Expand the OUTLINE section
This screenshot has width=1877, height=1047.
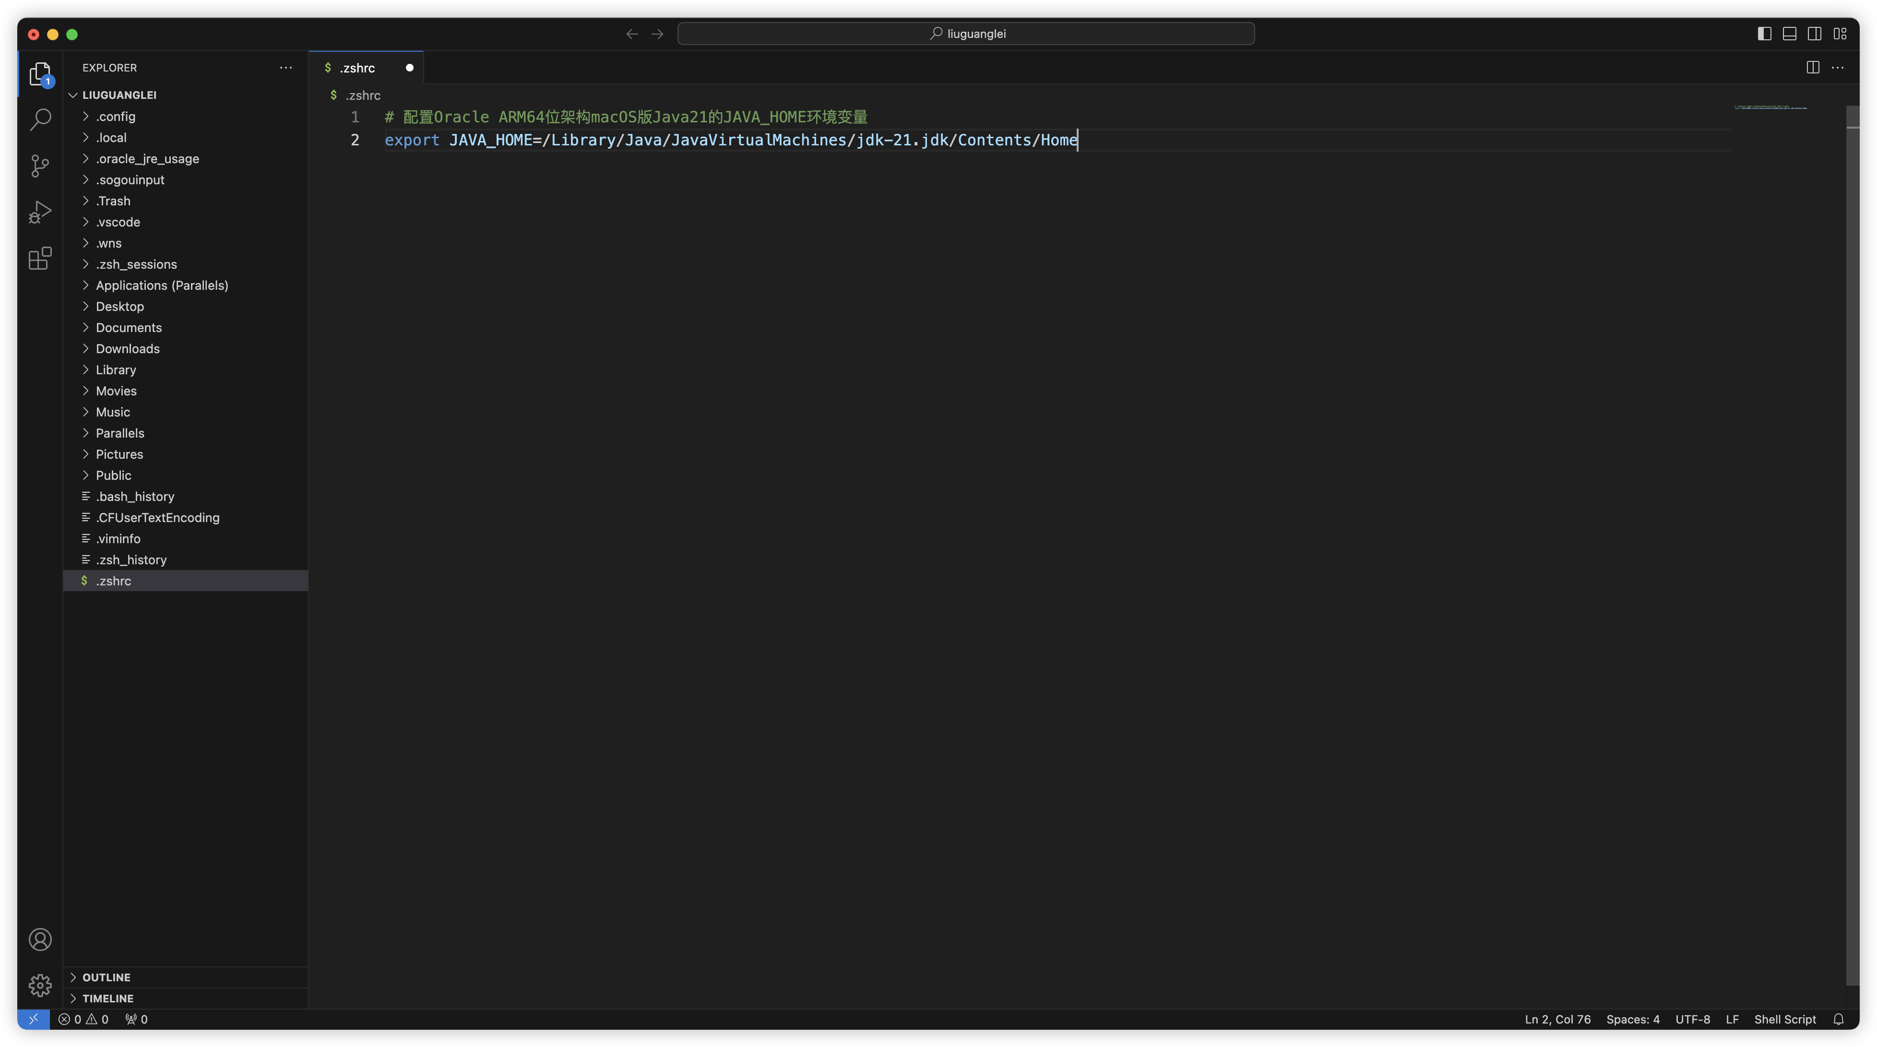pyautogui.click(x=107, y=977)
